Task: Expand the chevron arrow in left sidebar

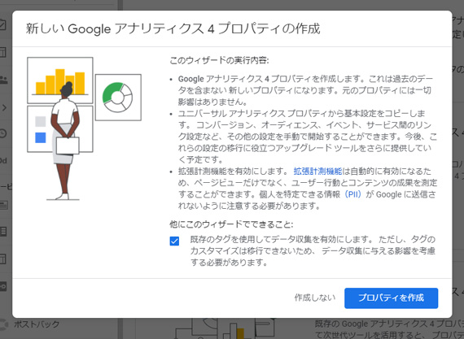Action: (4, 107)
